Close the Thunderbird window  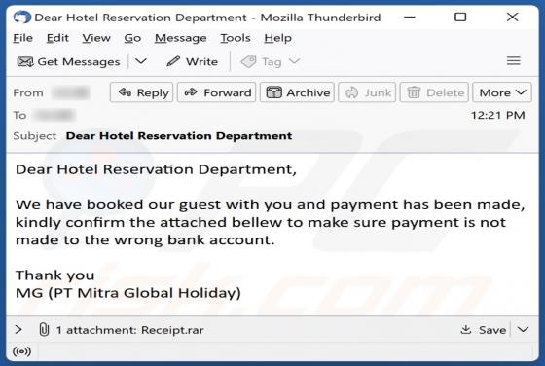512,17
